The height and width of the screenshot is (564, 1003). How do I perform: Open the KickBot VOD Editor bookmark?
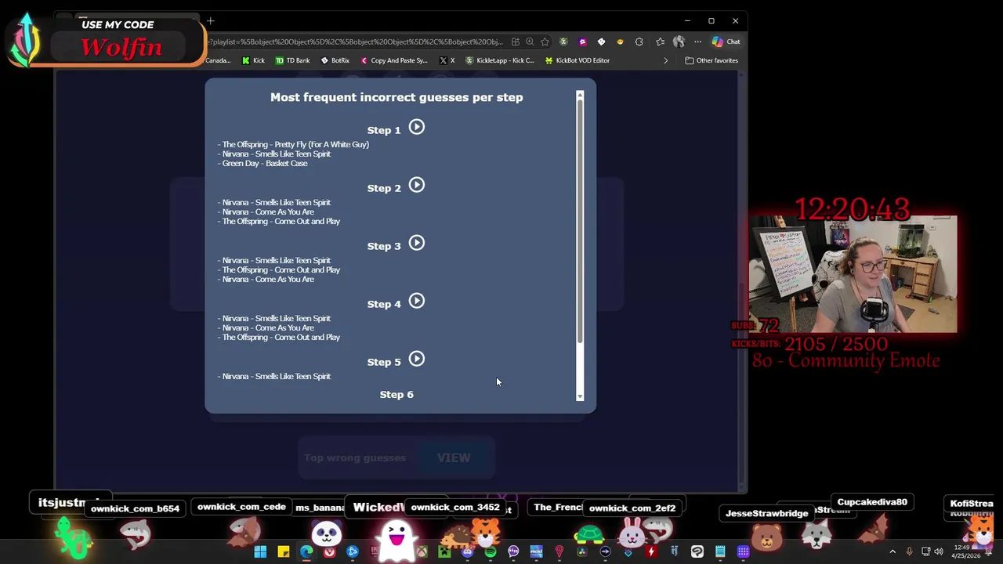[x=578, y=60]
